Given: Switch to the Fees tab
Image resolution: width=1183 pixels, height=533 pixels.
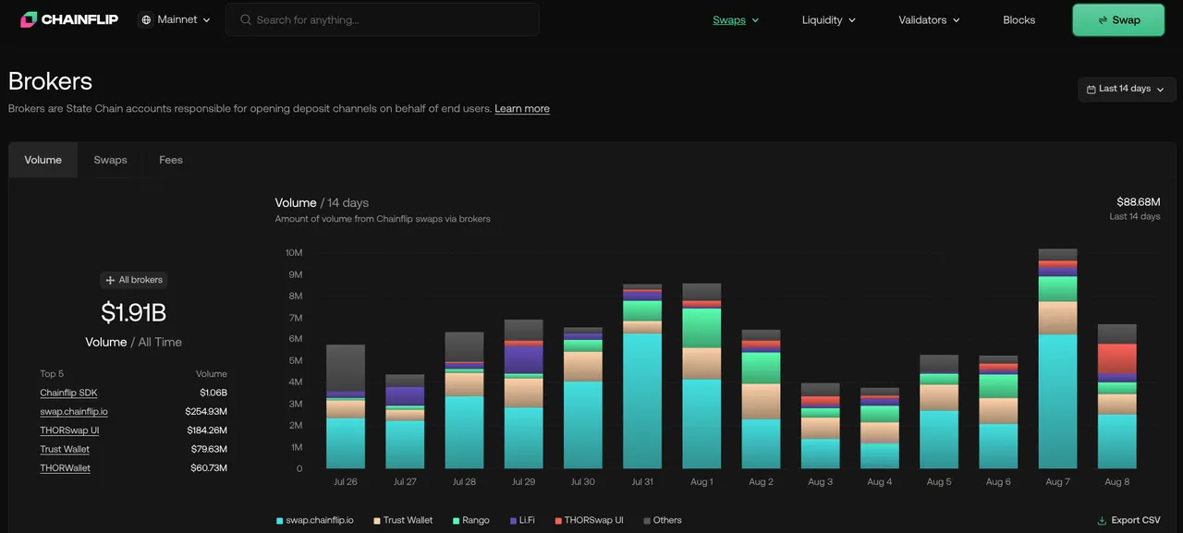Looking at the screenshot, I should pos(171,160).
